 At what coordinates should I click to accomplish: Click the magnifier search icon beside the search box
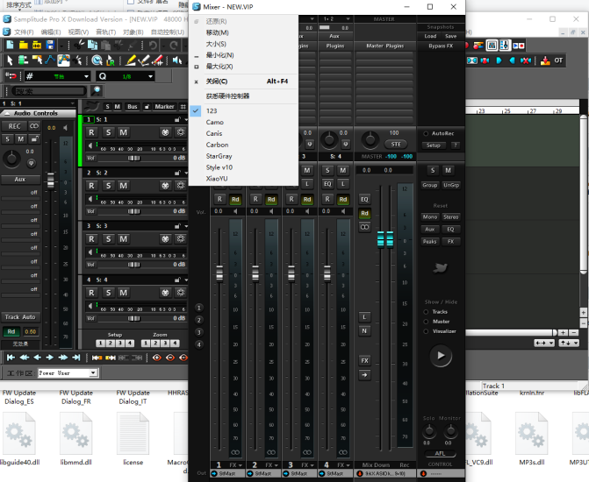[97, 90]
